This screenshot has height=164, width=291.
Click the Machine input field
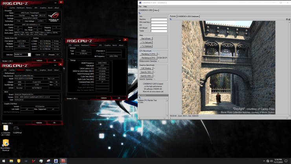coord(159,19)
